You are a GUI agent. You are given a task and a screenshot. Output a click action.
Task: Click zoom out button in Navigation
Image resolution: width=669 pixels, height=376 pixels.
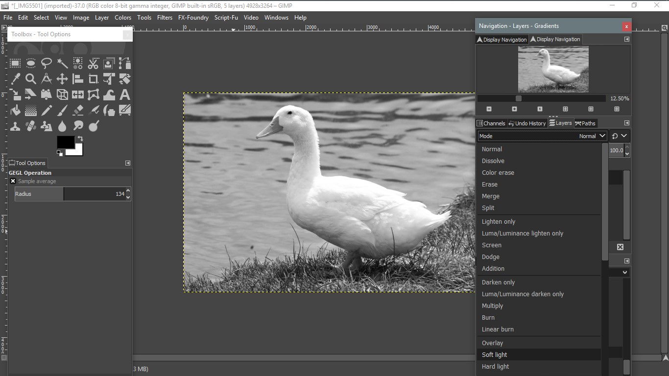pos(489,109)
